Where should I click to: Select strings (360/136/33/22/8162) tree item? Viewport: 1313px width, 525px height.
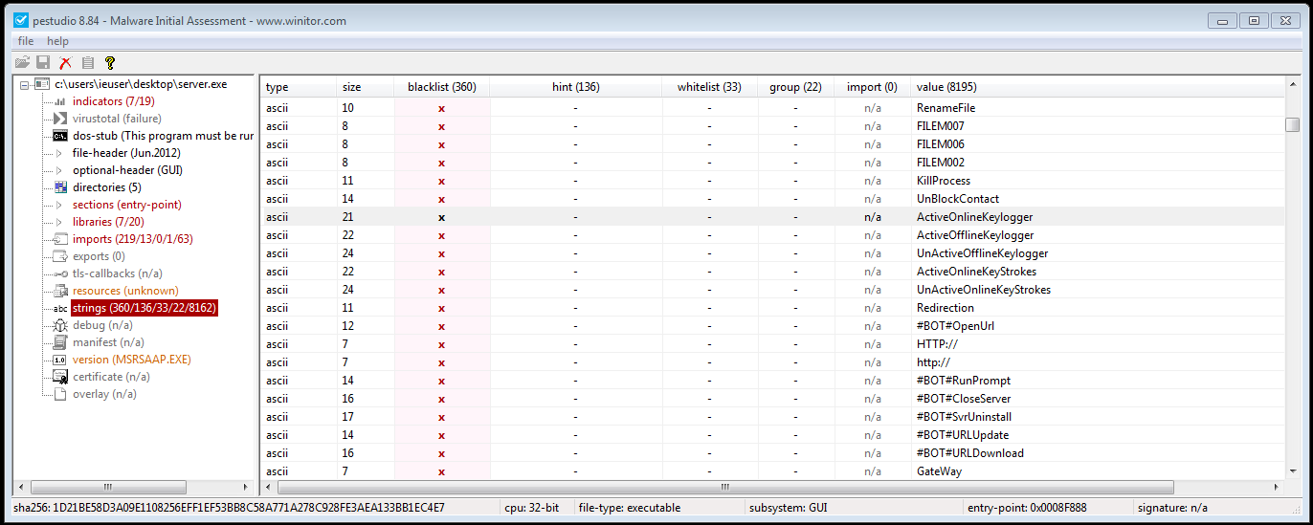pyautogui.click(x=145, y=308)
